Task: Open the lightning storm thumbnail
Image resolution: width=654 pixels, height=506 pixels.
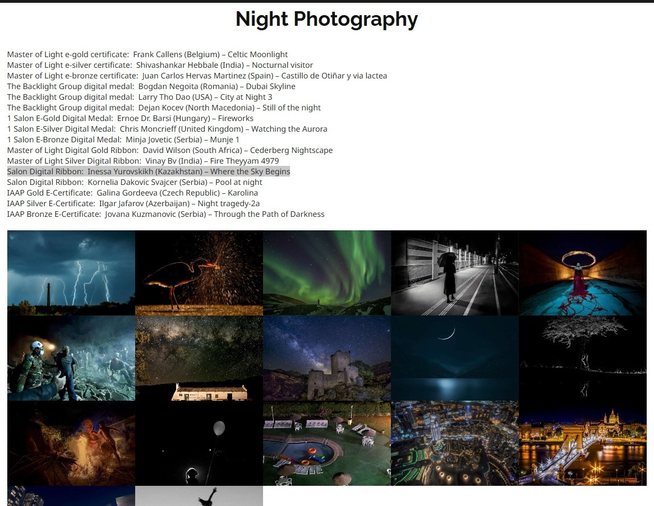Action: coord(71,273)
